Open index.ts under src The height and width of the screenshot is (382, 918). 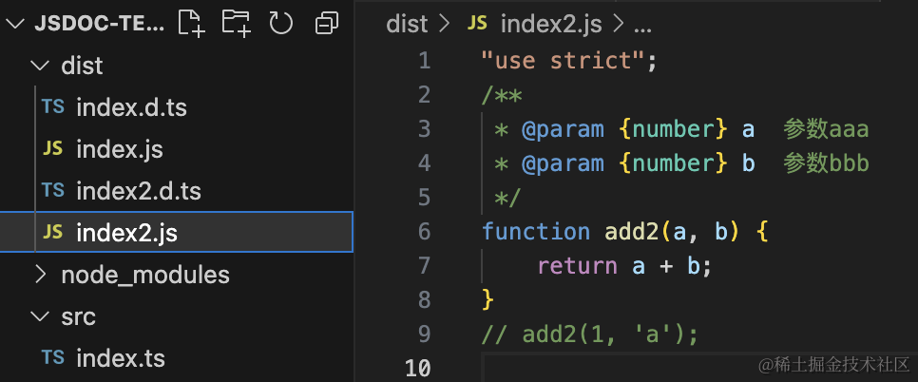coord(120,358)
